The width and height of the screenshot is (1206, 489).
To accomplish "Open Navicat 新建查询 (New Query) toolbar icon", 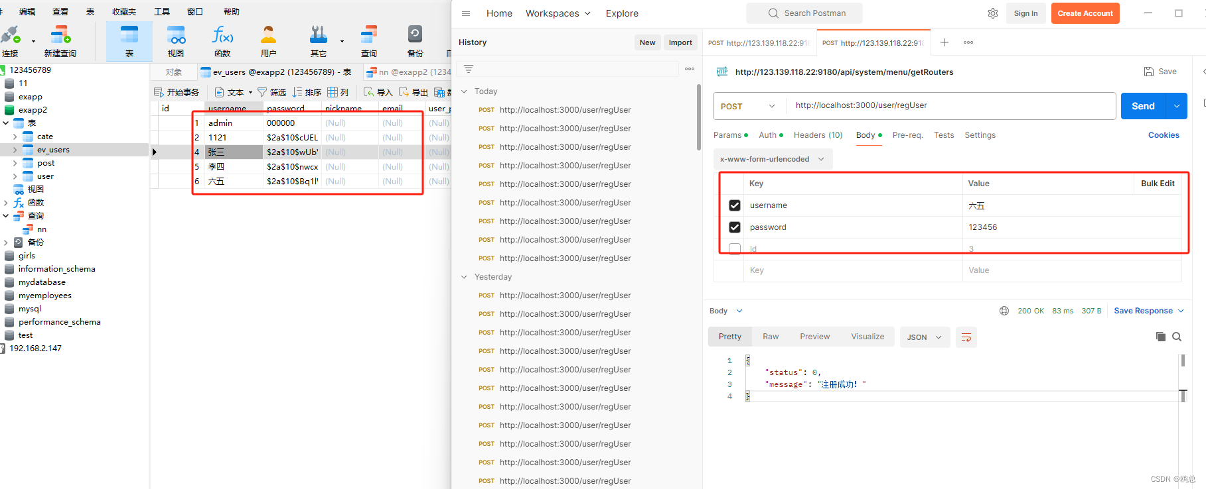I will coord(60,41).
